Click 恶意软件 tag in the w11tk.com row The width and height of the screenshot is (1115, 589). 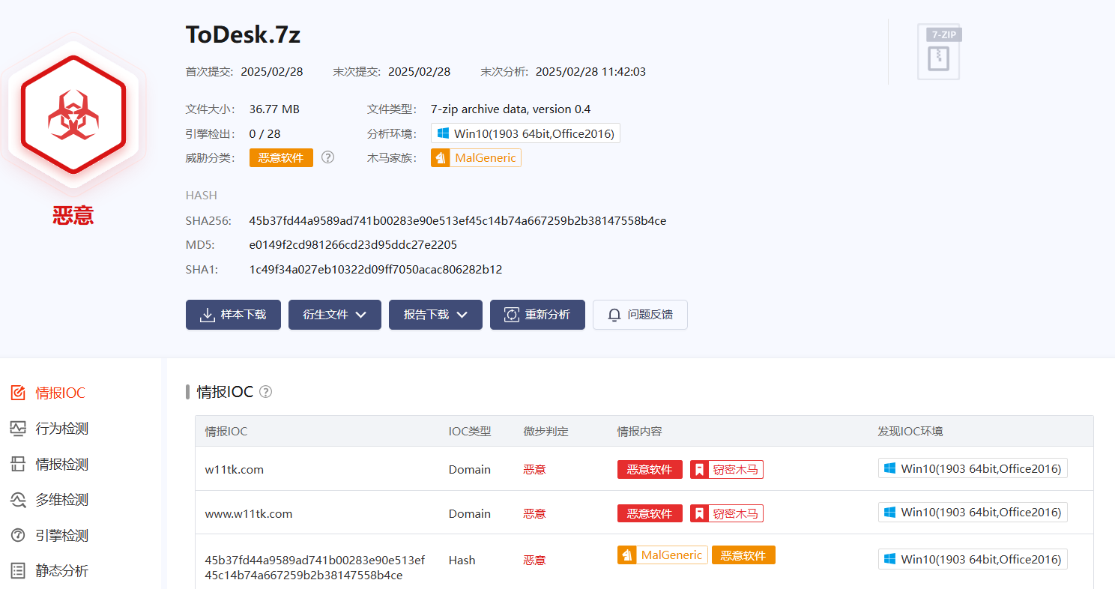650,470
